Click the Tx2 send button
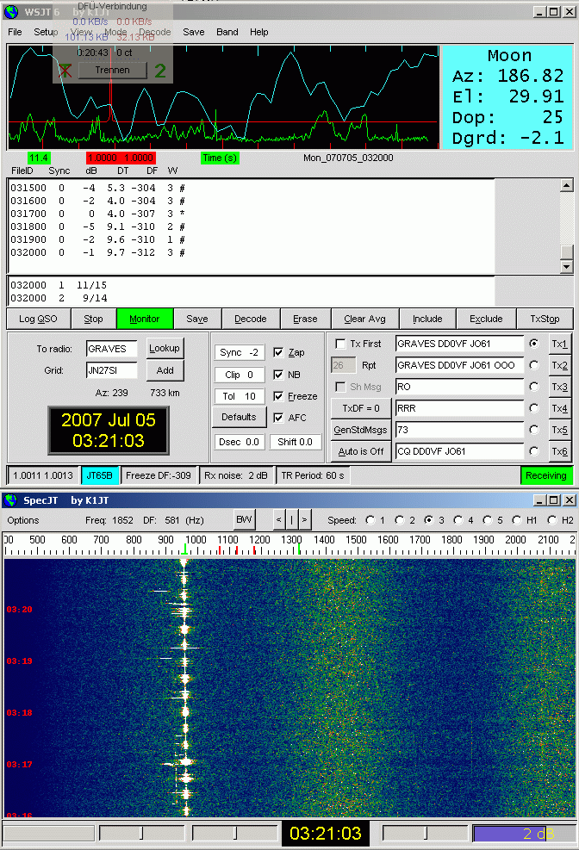579x850 pixels. (x=559, y=365)
